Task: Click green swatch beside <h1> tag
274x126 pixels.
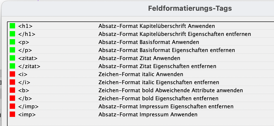Action: [12, 26]
